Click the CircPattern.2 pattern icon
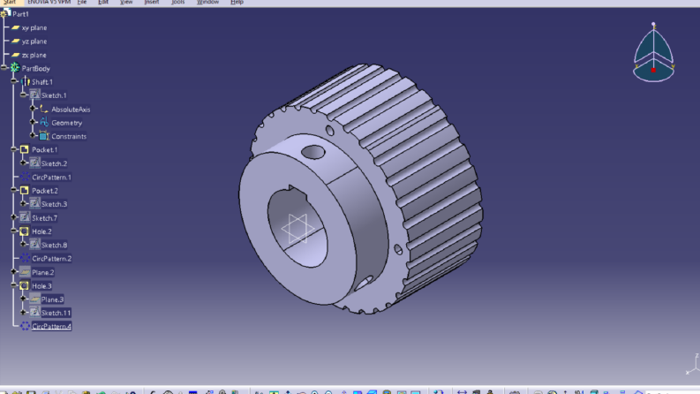 coord(25,258)
